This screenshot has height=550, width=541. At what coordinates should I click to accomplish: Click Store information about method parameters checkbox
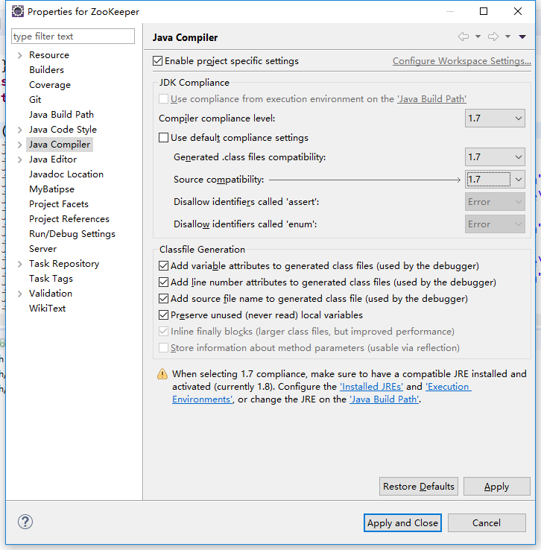[163, 348]
